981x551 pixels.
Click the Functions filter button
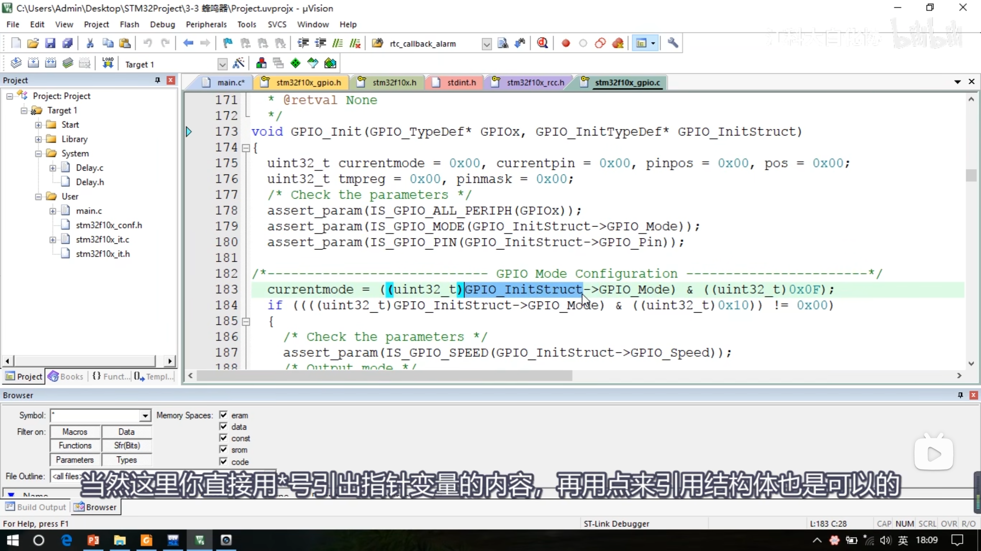(75, 445)
